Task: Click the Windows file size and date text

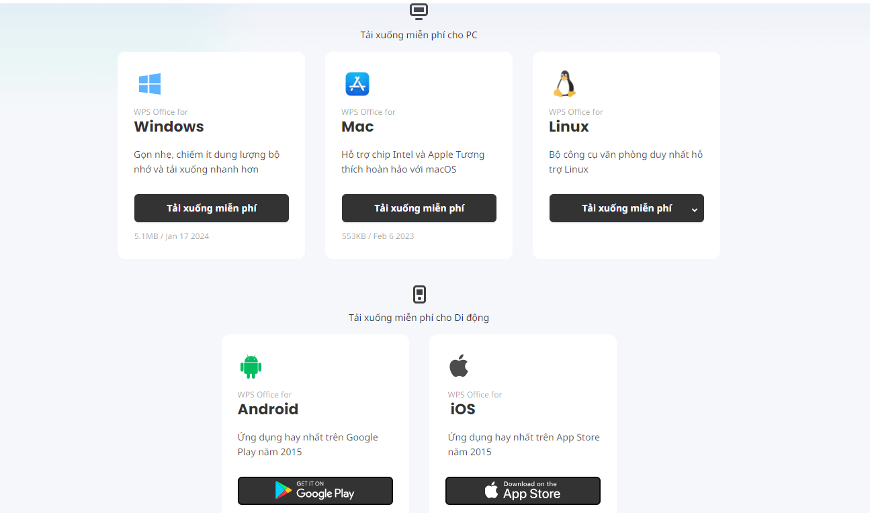Action: pyautogui.click(x=172, y=236)
